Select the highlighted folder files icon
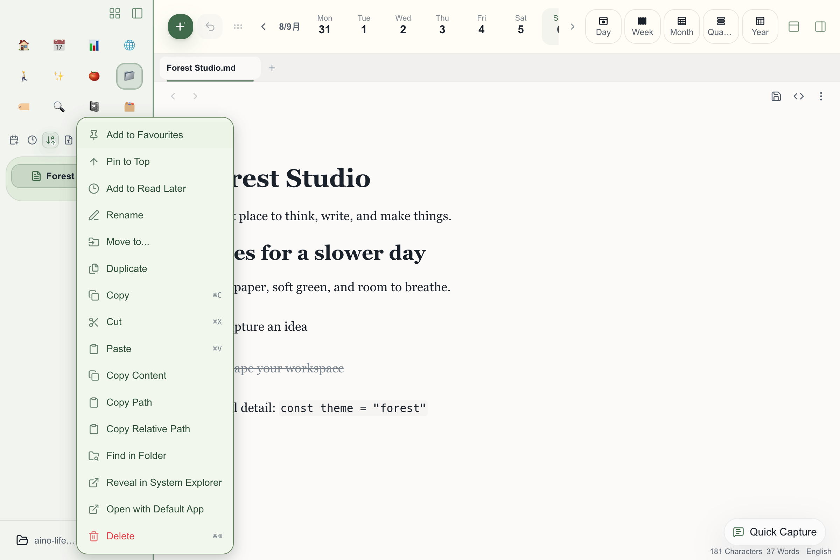 tap(129, 76)
